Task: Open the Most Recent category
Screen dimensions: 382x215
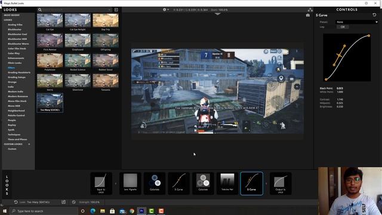Action: point(12,15)
